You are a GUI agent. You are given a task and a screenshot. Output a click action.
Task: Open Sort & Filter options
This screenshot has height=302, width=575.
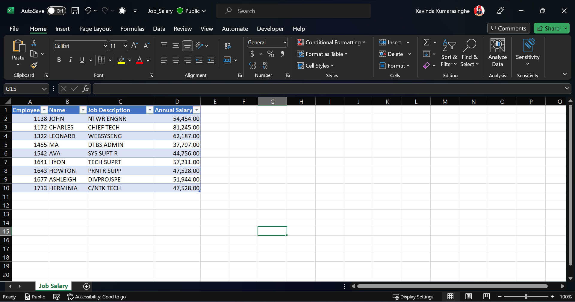click(449, 53)
